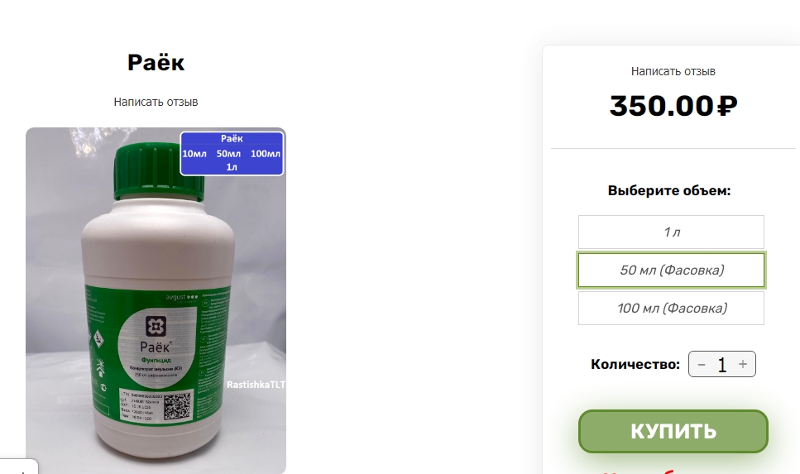Click Написать отзыв above the price
The image size is (800, 474).
(673, 71)
